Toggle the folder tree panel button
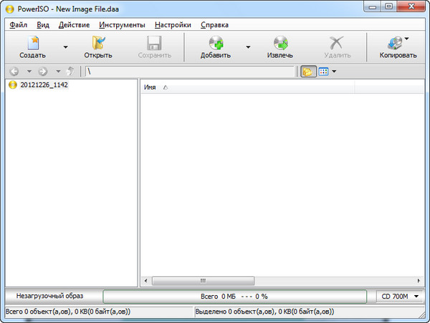Viewport: 430px width, 323px height. [308, 72]
